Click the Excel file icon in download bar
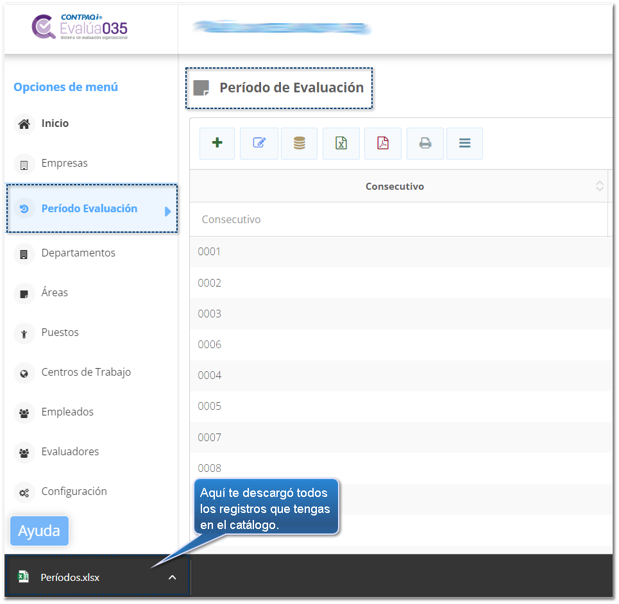The height and width of the screenshot is (604, 619). 23,577
